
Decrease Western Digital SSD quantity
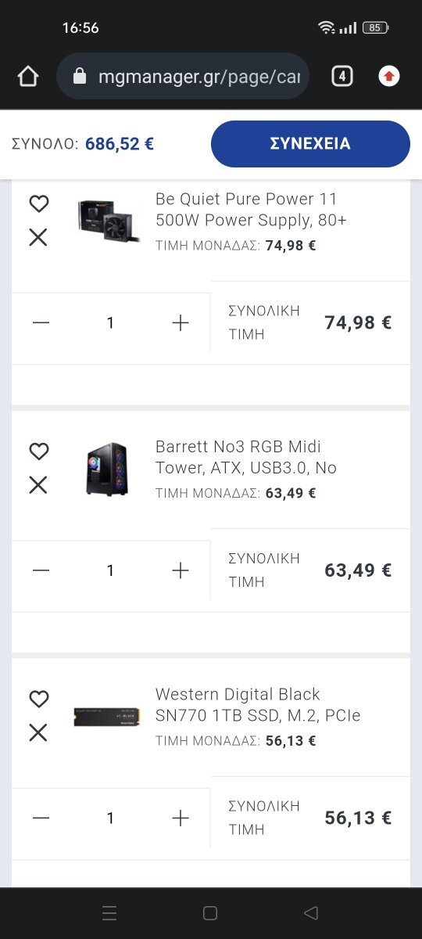point(41,818)
